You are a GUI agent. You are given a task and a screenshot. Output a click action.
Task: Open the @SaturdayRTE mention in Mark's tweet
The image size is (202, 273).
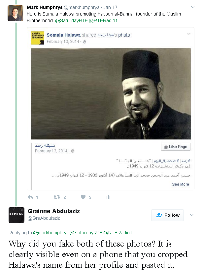71,20
